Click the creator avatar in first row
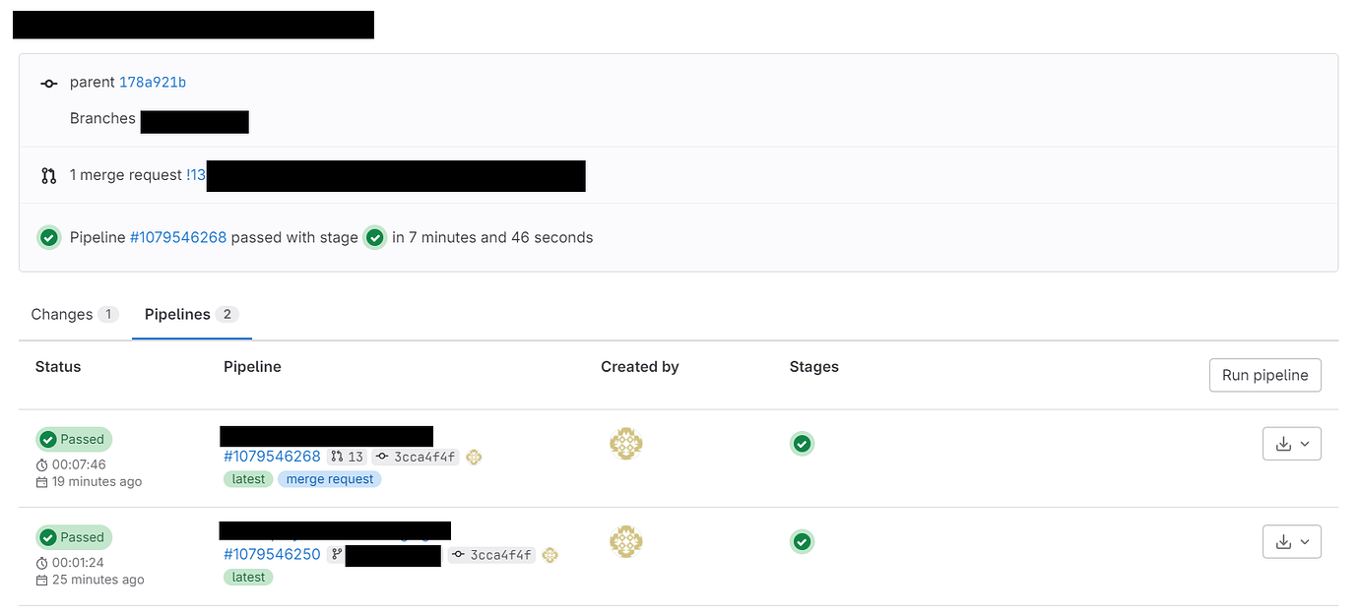Screen dimensions: 1359x616 tap(626, 444)
